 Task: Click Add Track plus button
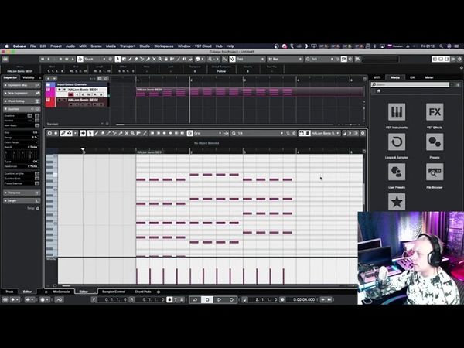pyautogui.click(x=49, y=78)
